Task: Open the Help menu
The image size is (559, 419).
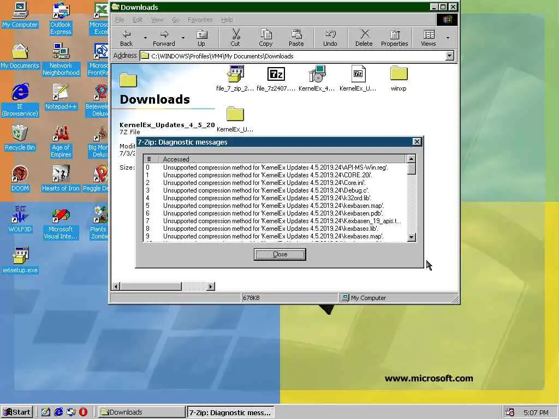Action: tap(227, 20)
